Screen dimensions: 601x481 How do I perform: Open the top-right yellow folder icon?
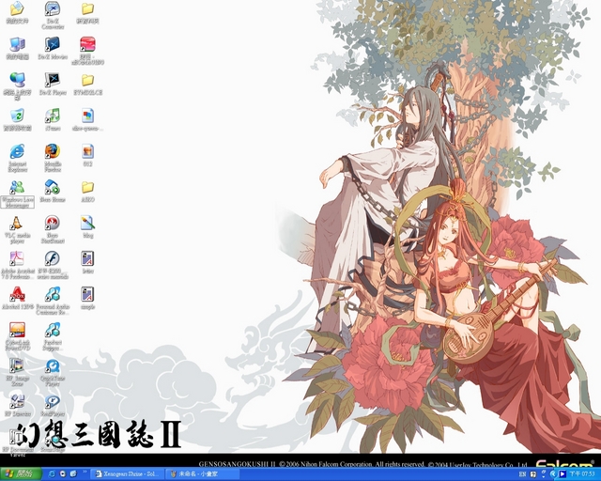pos(87,8)
